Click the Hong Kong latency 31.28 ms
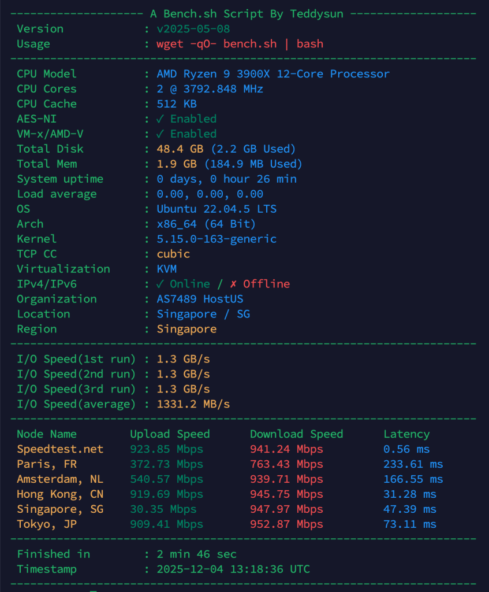This screenshot has width=489, height=592. [410, 495]
